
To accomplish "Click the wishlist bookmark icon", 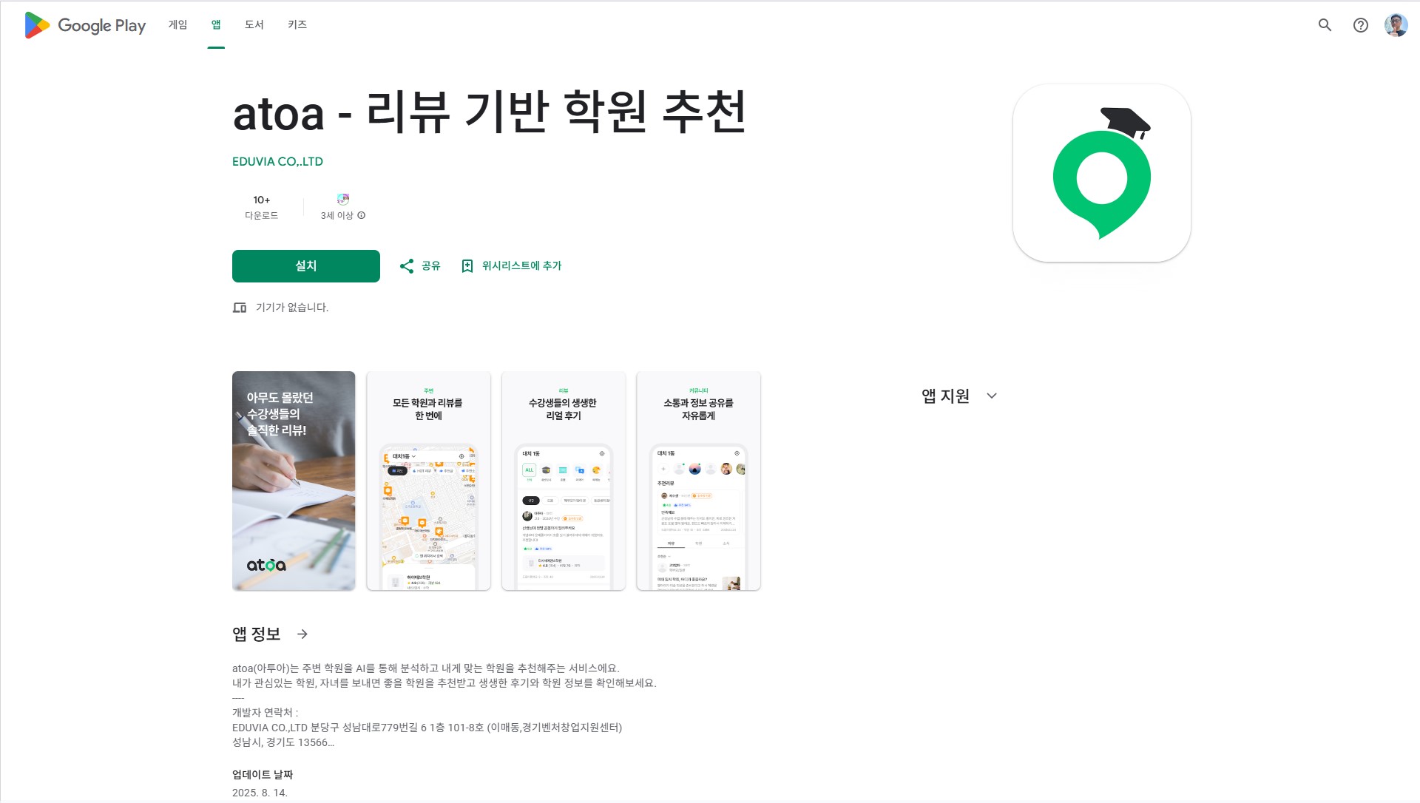I will point(467,266).
